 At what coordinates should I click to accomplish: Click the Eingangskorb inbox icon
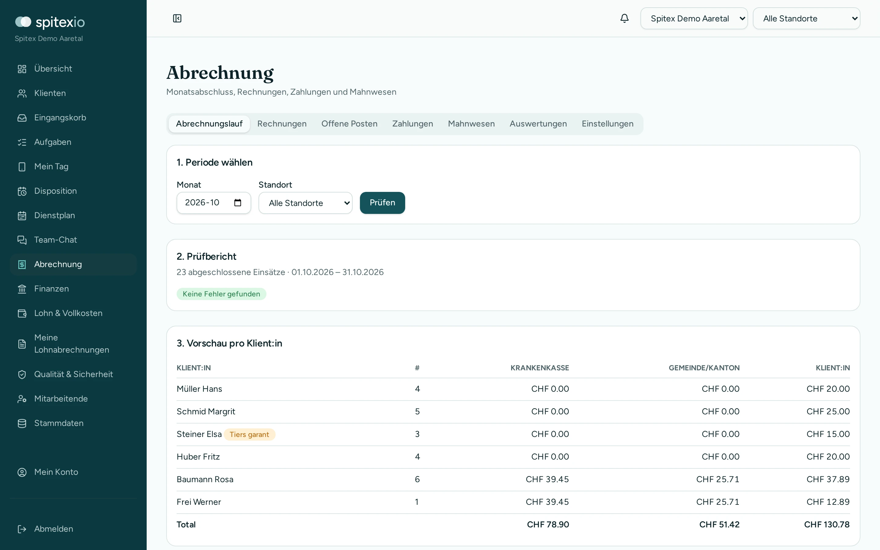22,118
